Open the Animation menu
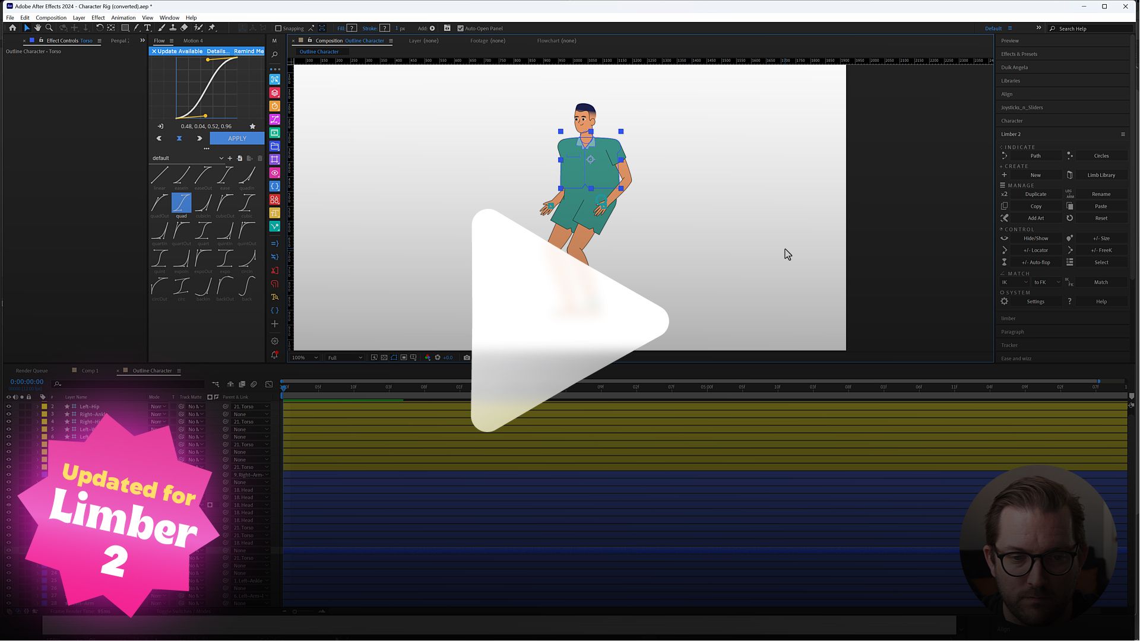This screenshot has height=641, width=1140. [123, 18]
